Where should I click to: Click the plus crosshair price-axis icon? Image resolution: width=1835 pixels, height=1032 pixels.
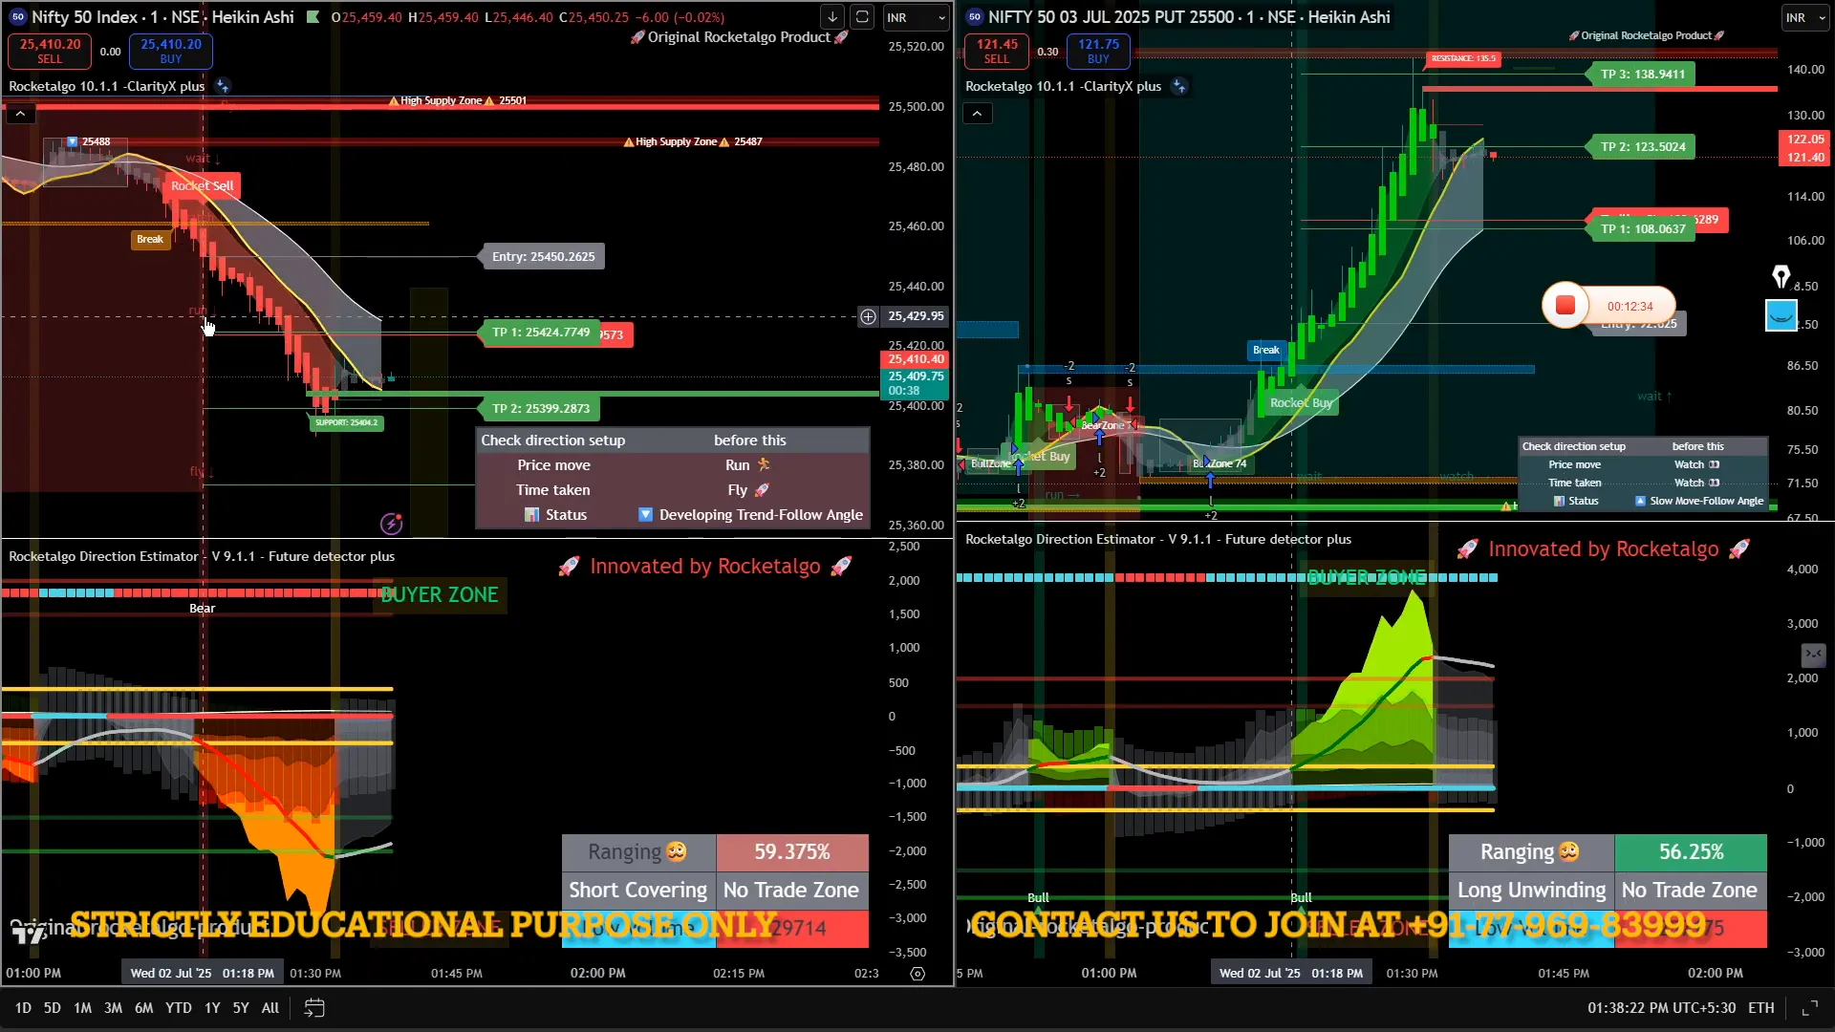pyautogui.click(x=868, y=316)
